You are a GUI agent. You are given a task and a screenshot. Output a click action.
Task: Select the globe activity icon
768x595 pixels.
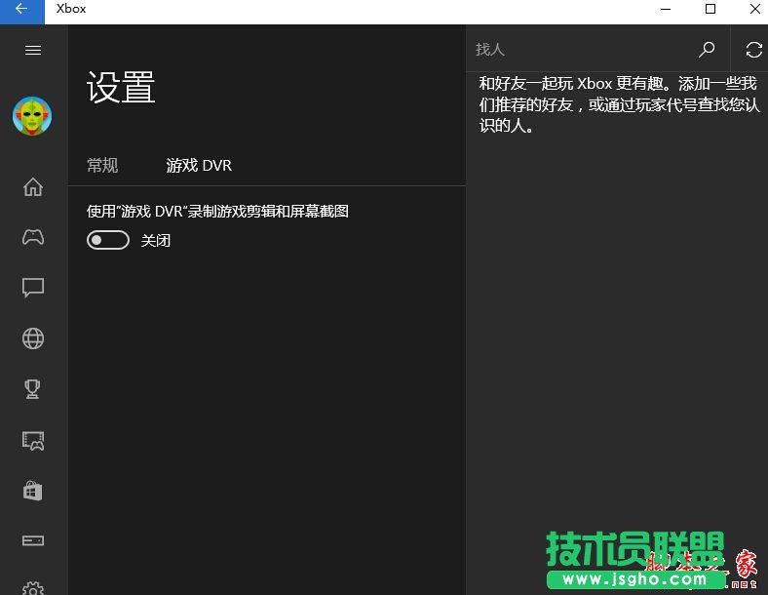pos(33,338)
